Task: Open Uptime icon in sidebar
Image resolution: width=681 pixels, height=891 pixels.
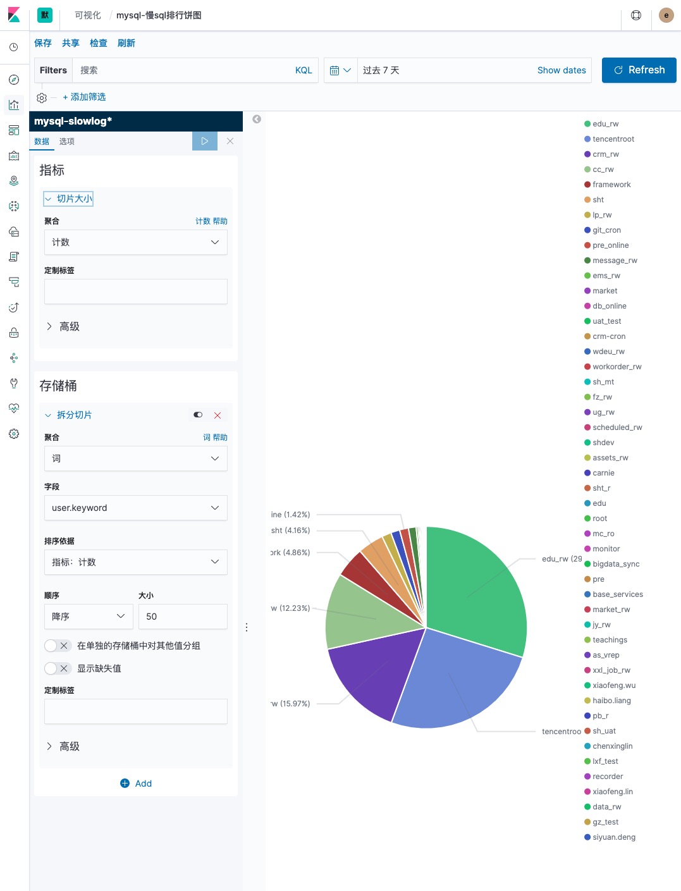Action: click(14, 307)
